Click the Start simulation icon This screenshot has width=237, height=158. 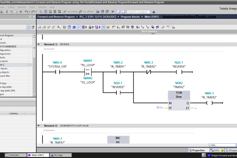pyautogui.click(x=55, y=12)
